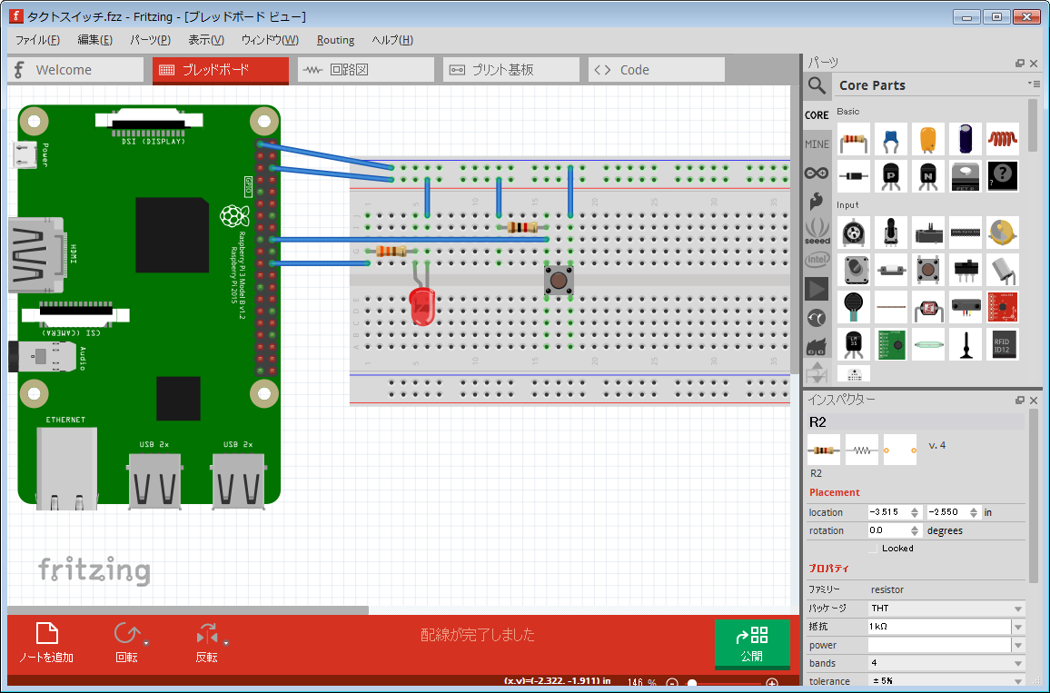
Task: Select the trimmer potentiometer part
Action: (854, 233)
